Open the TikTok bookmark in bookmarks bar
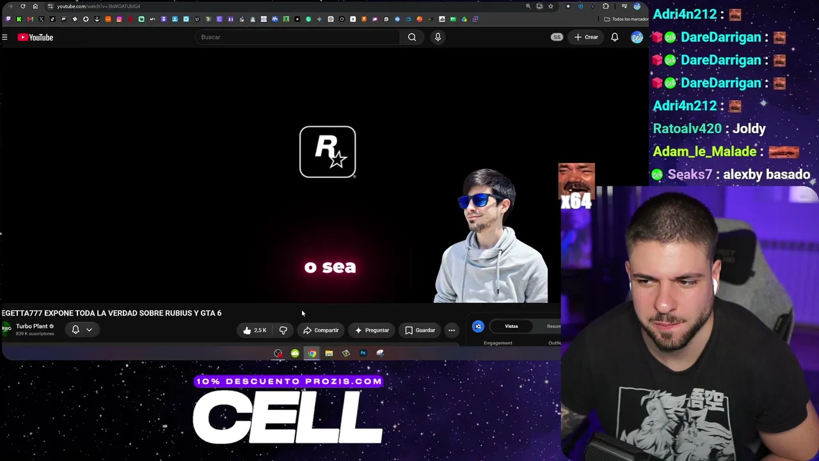The width and height of the screenshot is (819, 461). 52,19
